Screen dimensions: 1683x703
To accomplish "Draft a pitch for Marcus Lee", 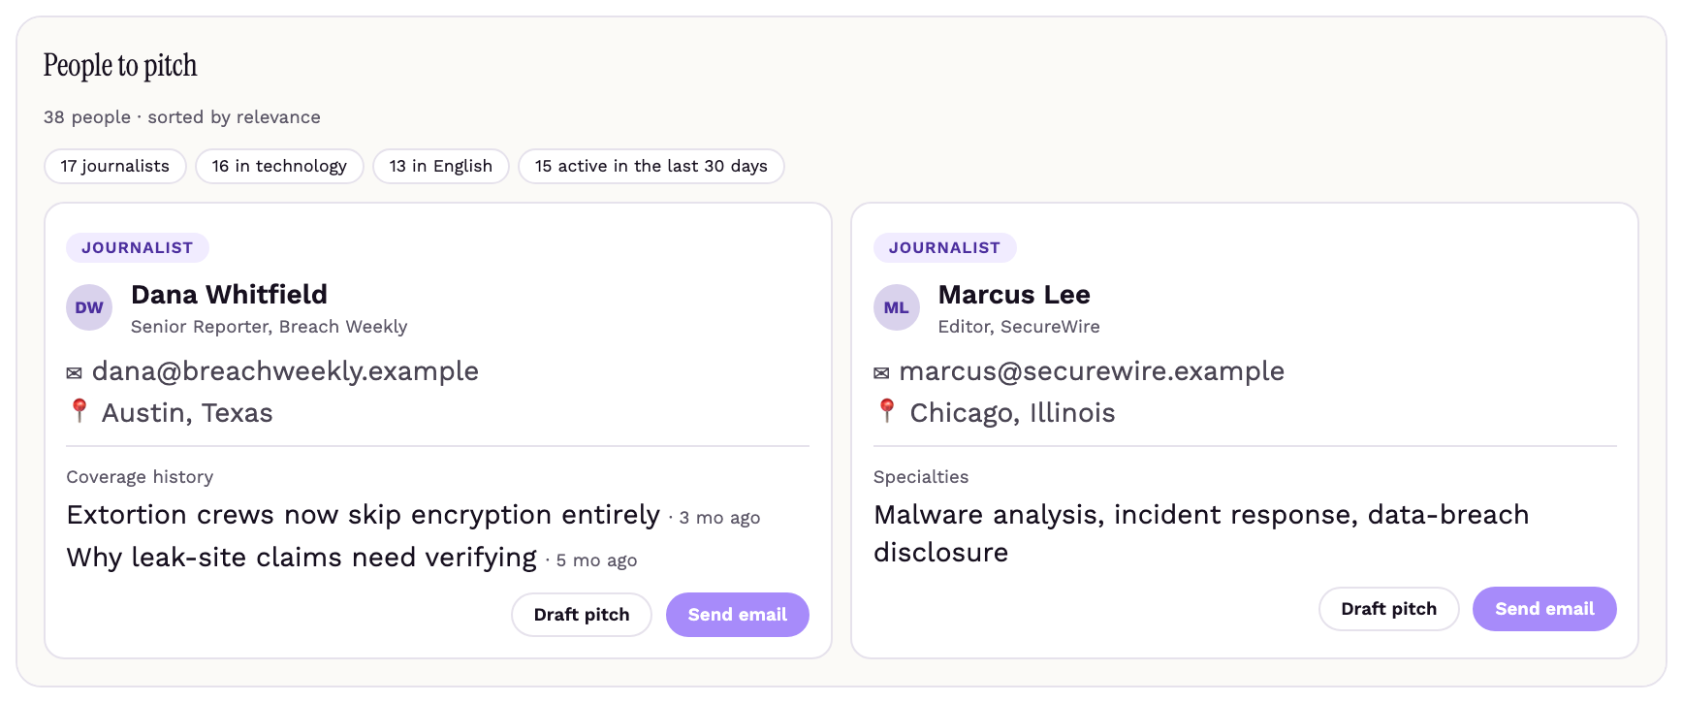I will tap(1389, 609).
